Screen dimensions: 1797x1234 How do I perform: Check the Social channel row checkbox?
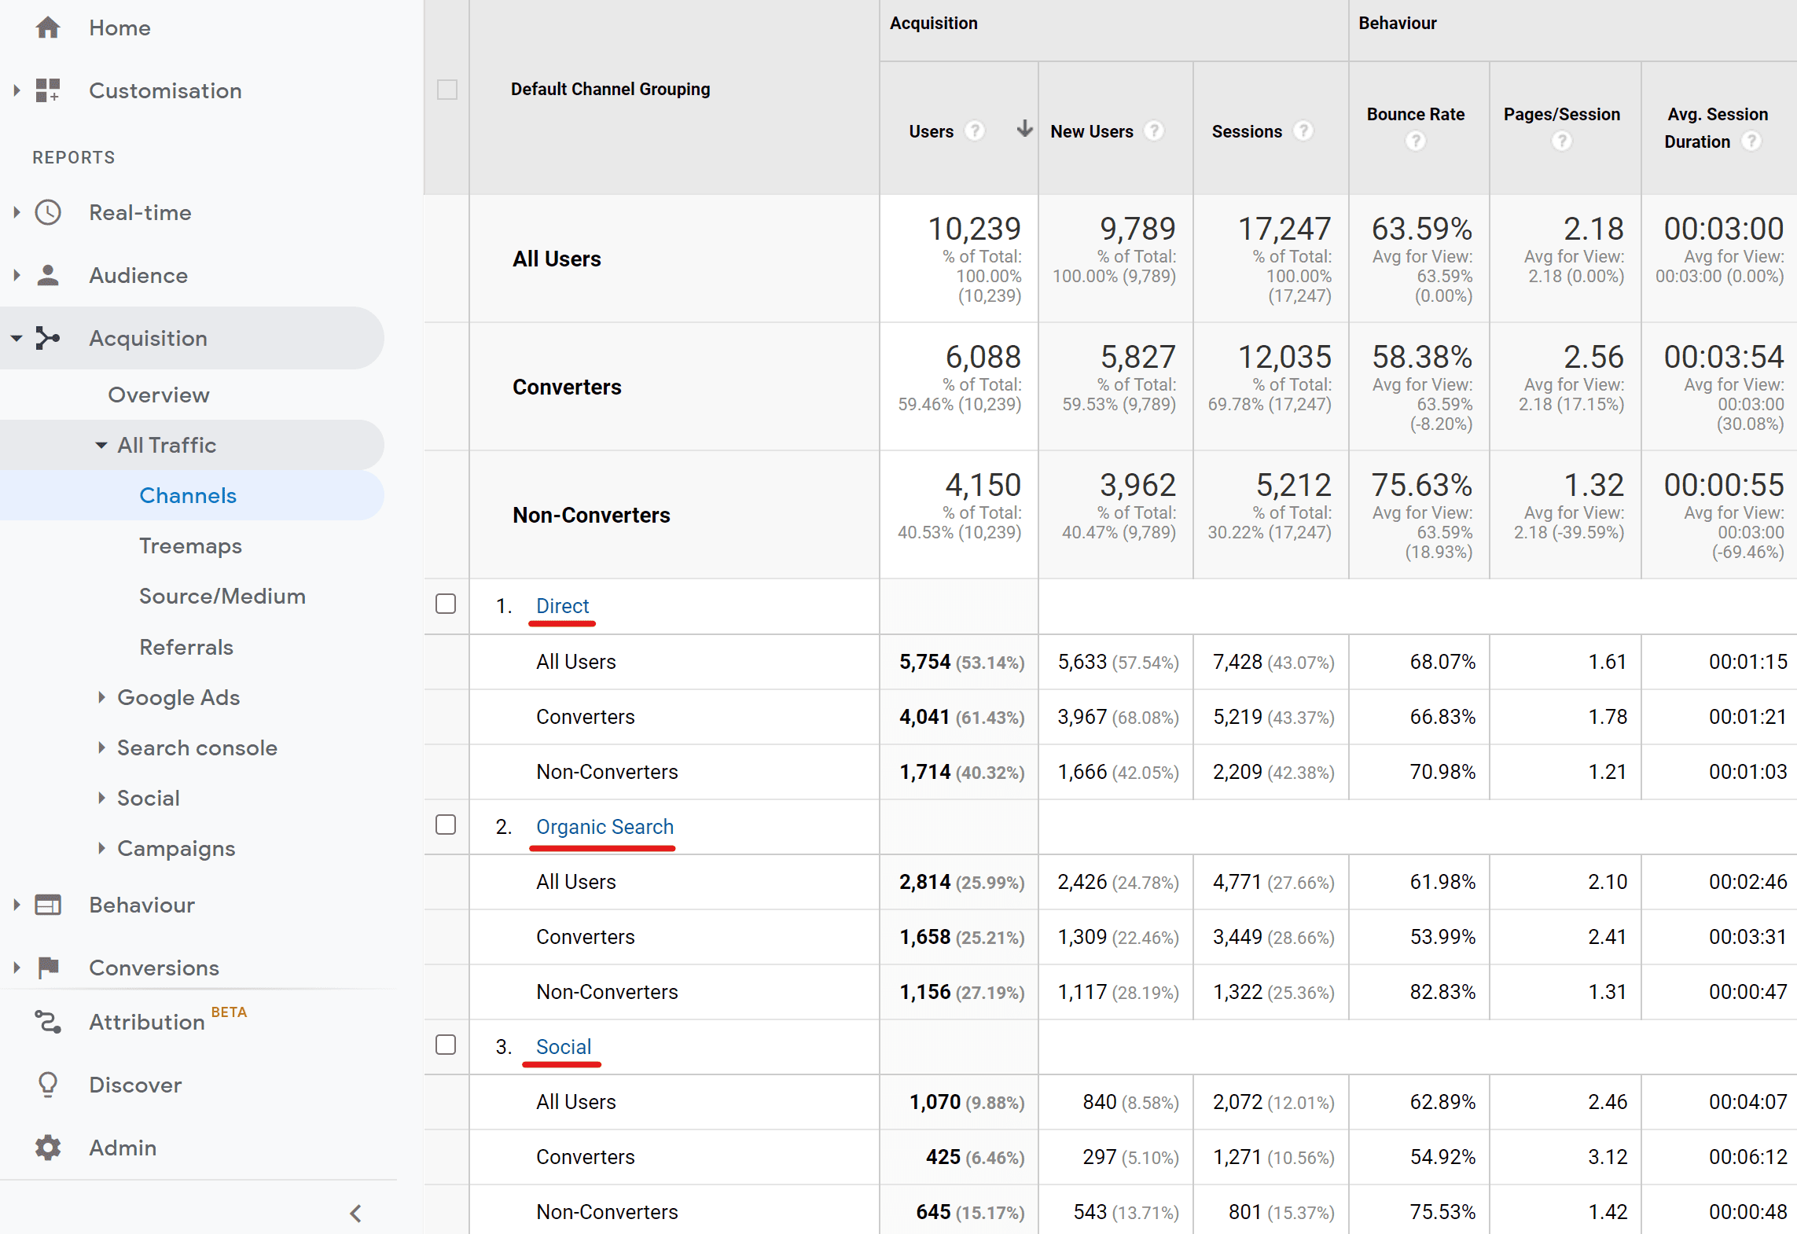[x=446, y=1044]
